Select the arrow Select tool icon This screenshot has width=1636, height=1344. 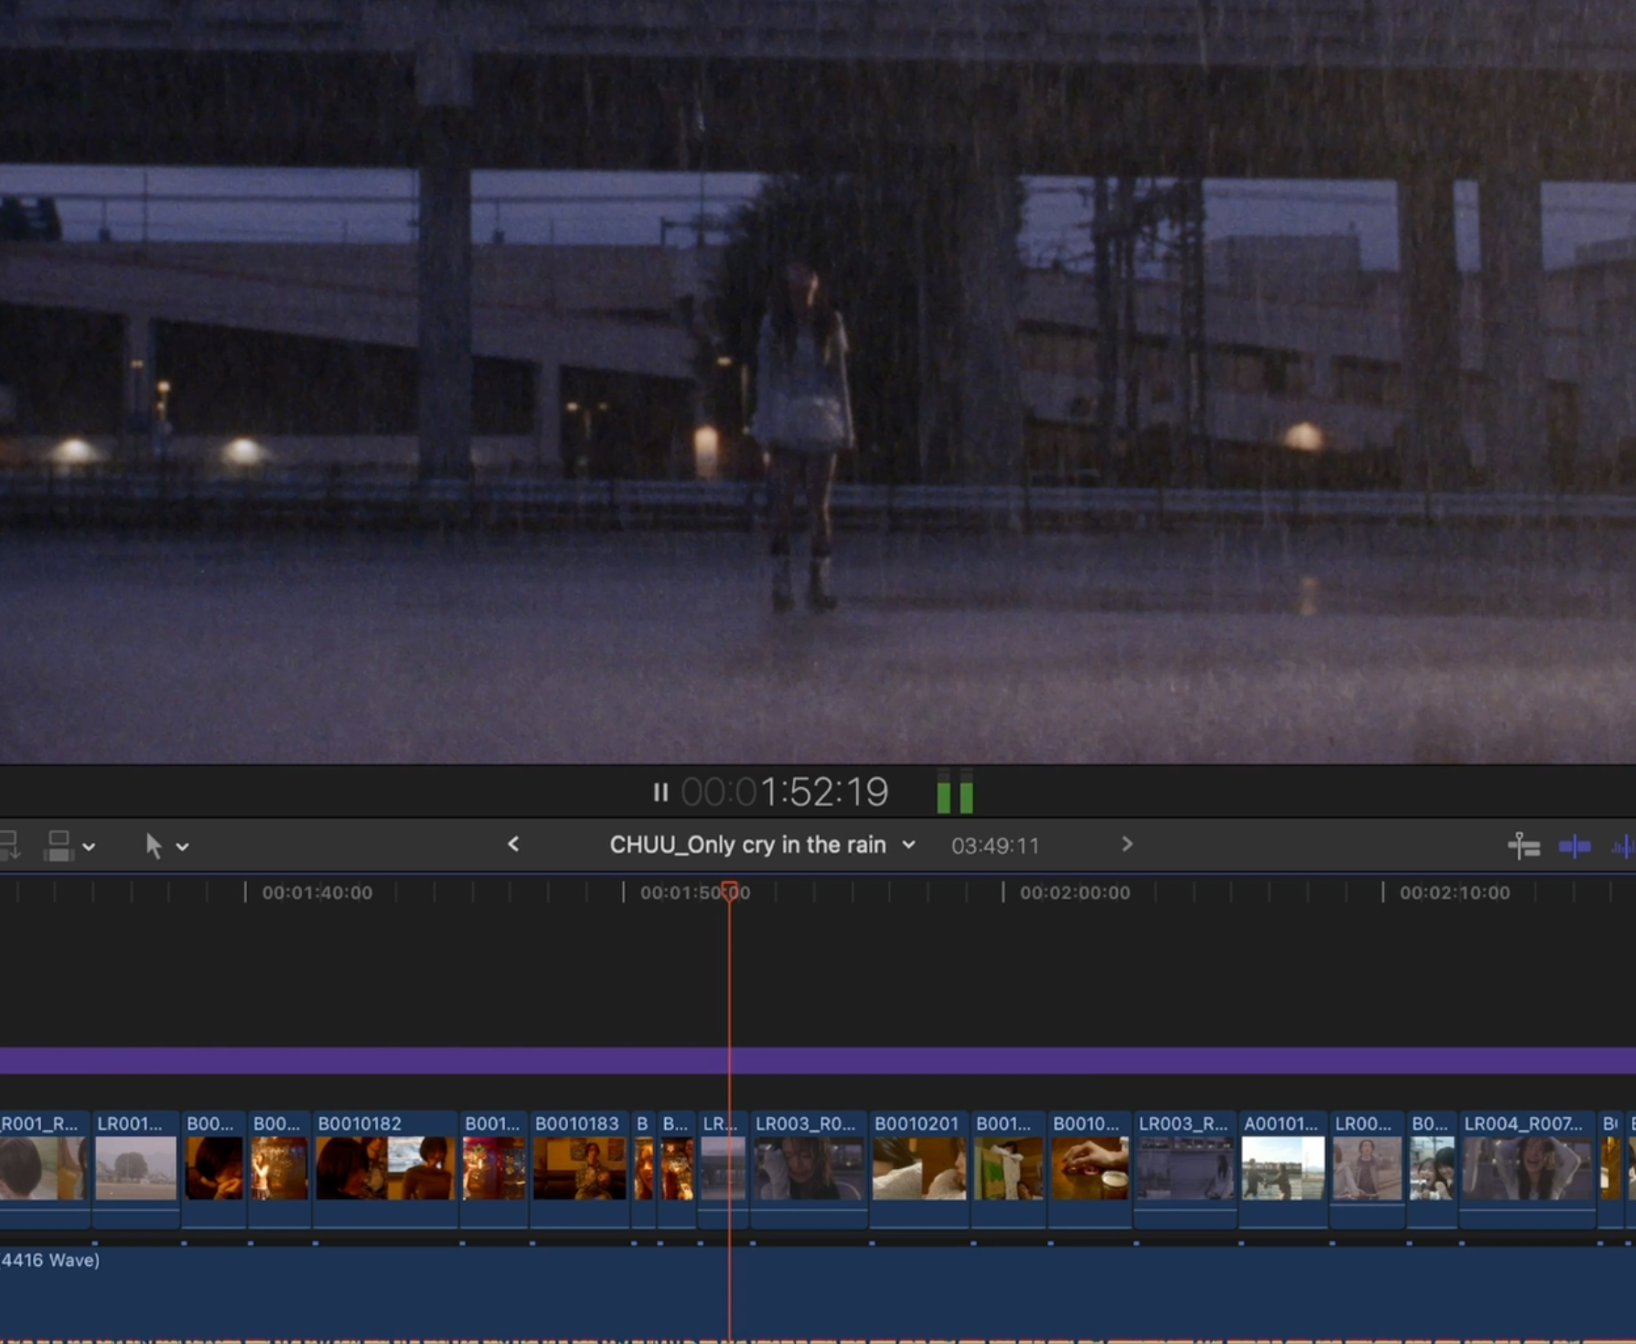click(154, 846)
